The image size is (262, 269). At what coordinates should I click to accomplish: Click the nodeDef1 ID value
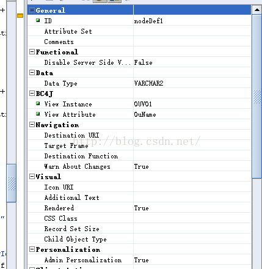(x=148, y=21)
